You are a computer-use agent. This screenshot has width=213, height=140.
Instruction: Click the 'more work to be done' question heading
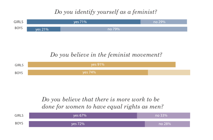[x=103, y=103]
